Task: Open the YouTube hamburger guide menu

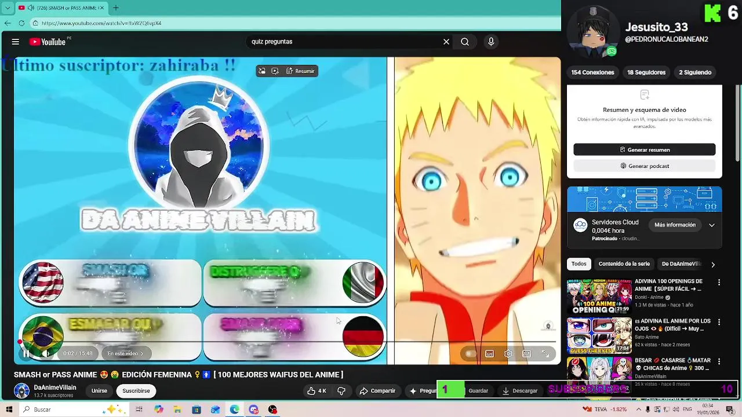Action: click(x=16, y=42)
